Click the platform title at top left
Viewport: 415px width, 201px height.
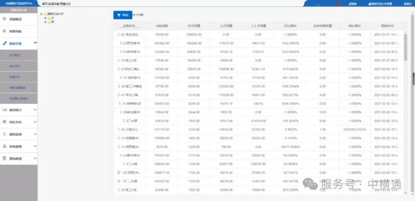click(19, 4)
